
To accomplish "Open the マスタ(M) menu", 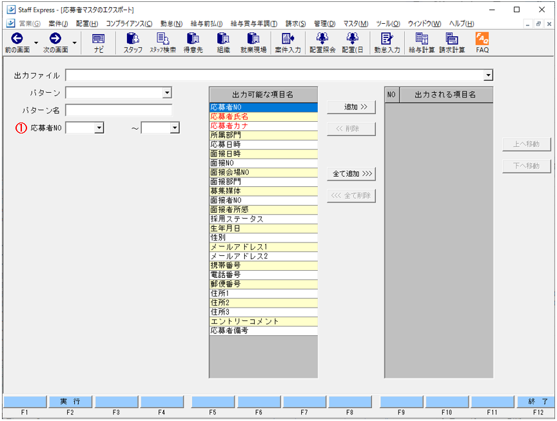I will [356, 24].
